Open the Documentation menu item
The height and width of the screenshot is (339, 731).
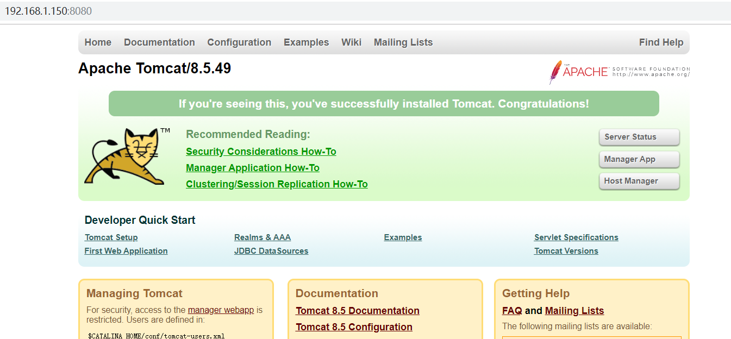coord(159,42)
